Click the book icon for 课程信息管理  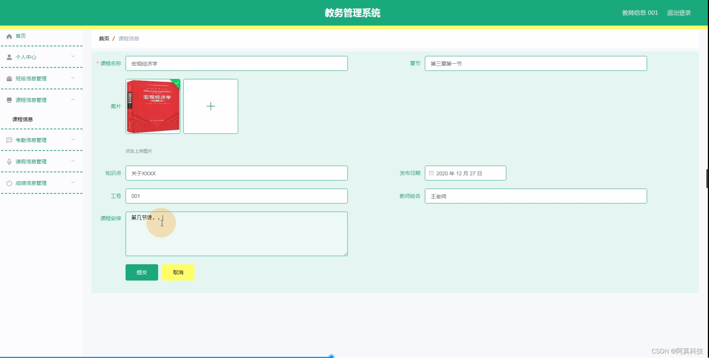pyautogui.click(x=9, y=100)
